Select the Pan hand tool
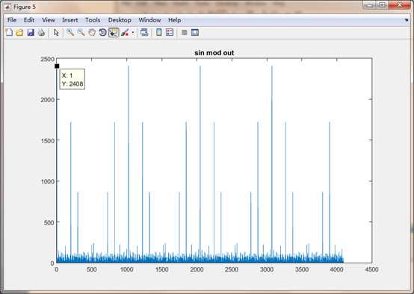The image size is (414, 294). coord(92,32)
